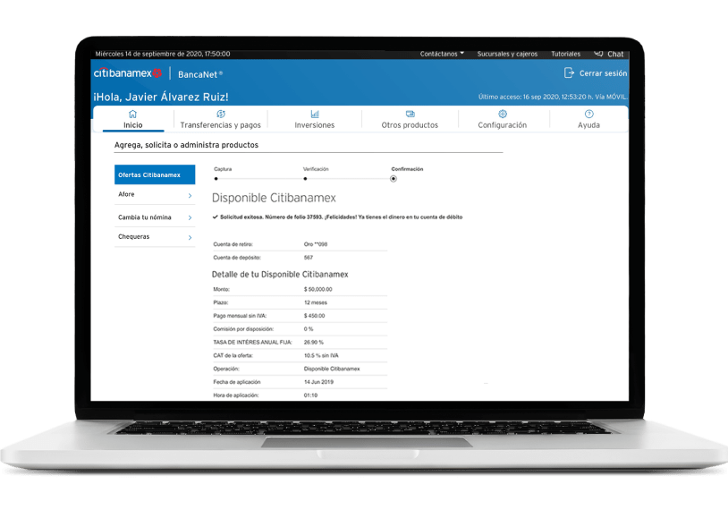Image resolution: width=728 pixels, height=510 pixels.
Task: Select Ofertas Citibanamex in the sidebar
Action: [x=155, y=174]
